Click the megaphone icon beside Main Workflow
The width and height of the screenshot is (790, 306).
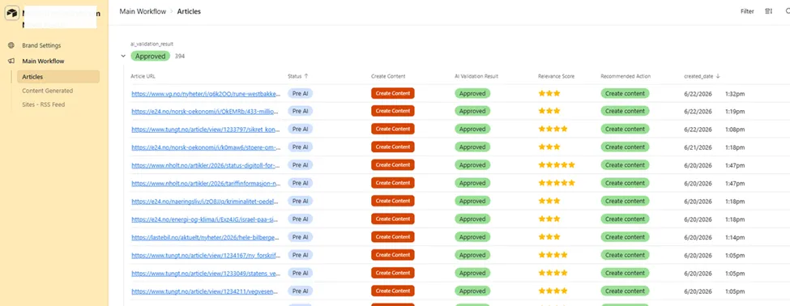(11, 61)
